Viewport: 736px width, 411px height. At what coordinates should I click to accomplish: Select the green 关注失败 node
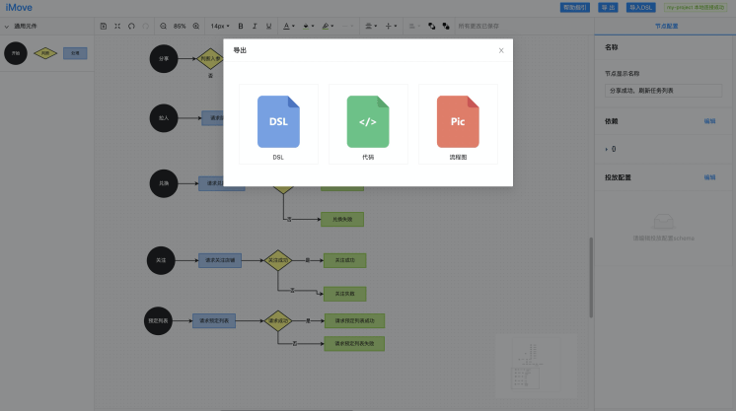click(x=344, y=294)
